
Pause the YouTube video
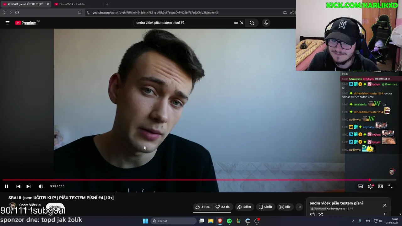7,186
